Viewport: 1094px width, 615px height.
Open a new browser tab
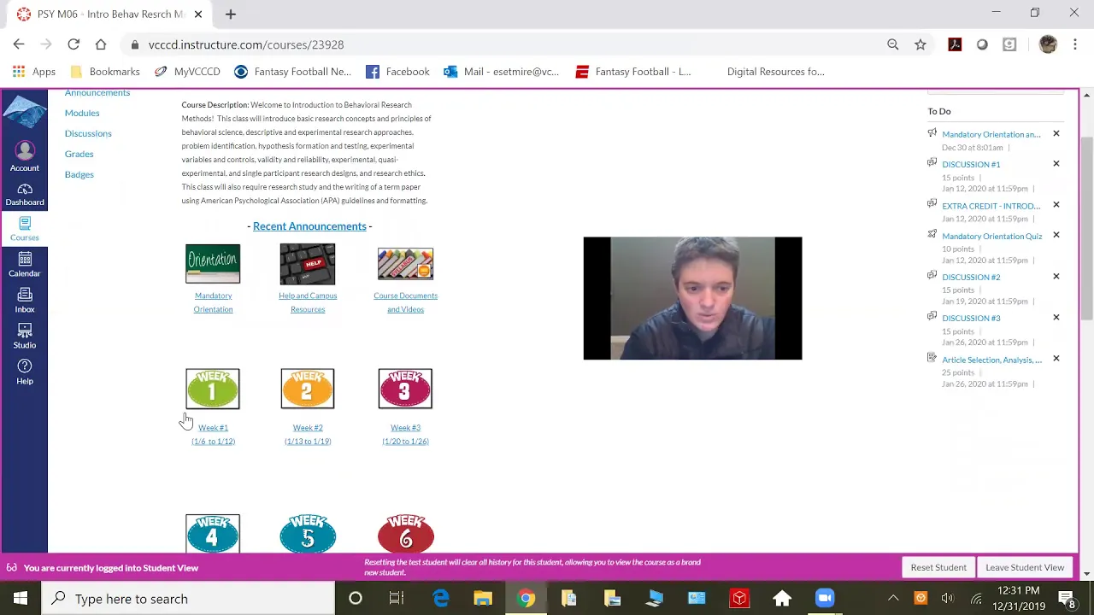(x=231, y=14)
